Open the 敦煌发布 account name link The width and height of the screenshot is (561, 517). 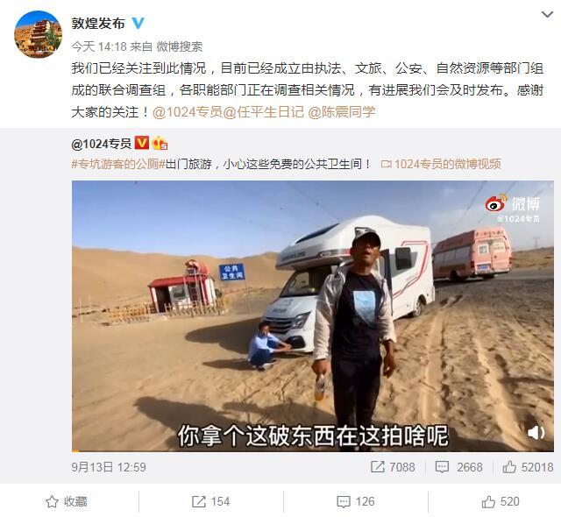coord(98,24)
